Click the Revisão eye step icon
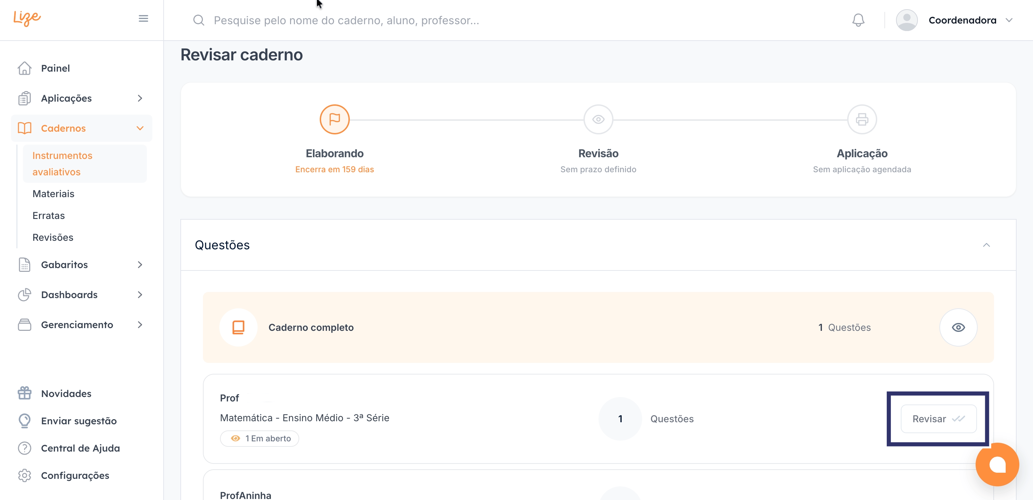The image size is (1033, 500). (598, 119)
